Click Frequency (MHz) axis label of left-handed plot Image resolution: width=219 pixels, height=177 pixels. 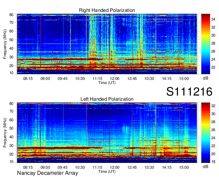point(5,133)
